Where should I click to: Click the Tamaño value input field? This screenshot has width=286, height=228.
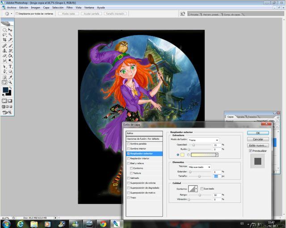(217, 176)
